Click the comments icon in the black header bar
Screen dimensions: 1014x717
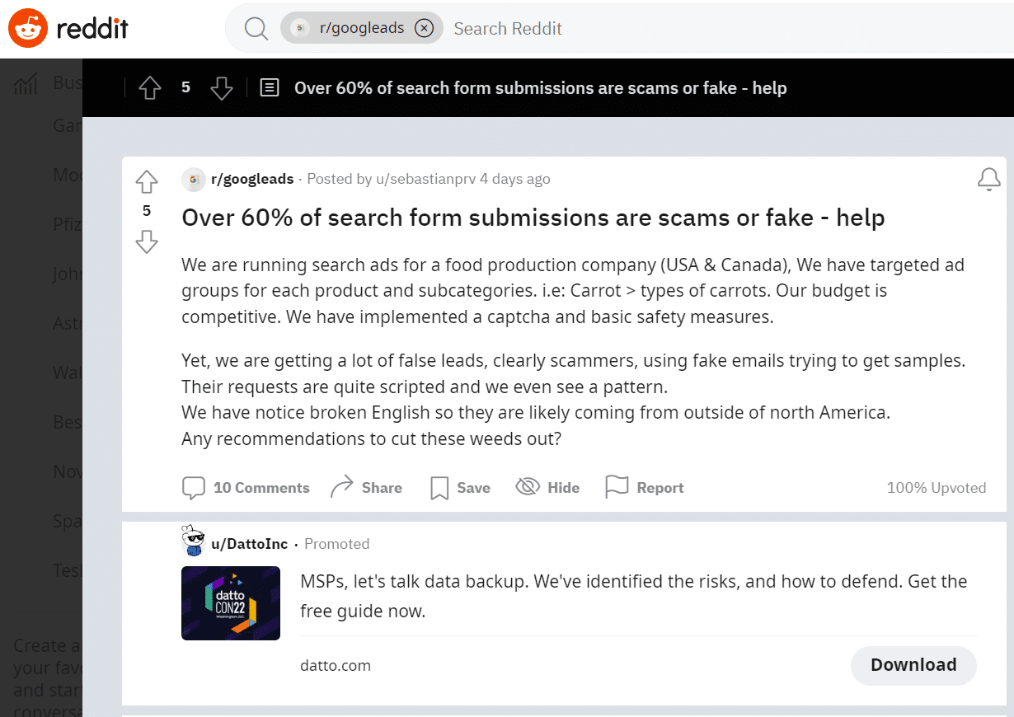coord(269,87)
